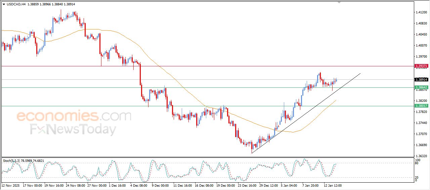The height and width of the screenshot is (190, 430).
Task: Click the 1.41200 value on price axis
Action: (421, 12)
